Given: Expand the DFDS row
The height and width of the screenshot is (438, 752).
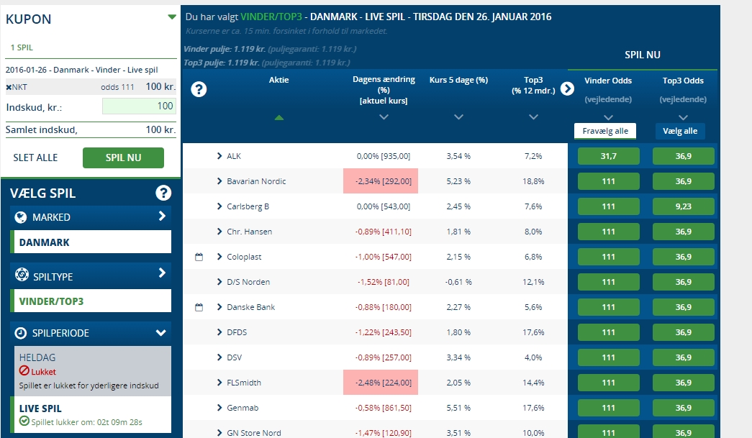Looking at the screenshot, I should (x=219, y=332).
